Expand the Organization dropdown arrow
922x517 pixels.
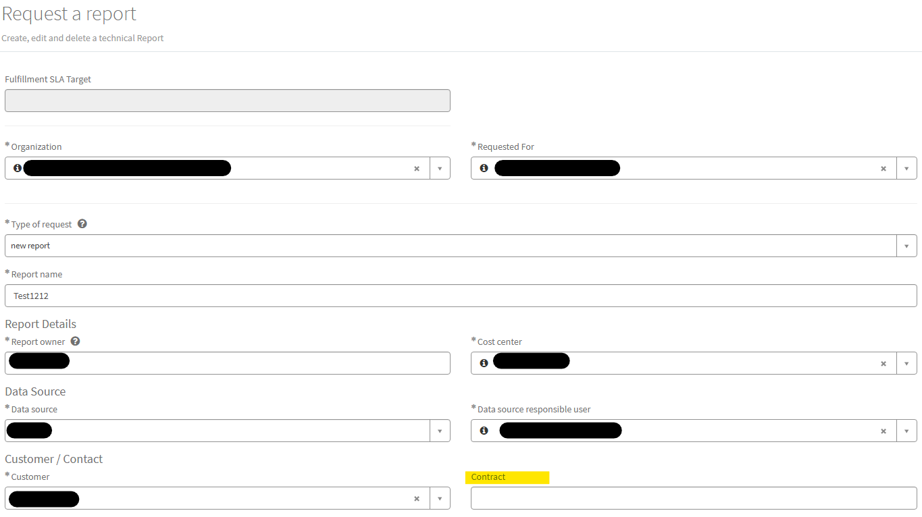(x=440, y=169)
